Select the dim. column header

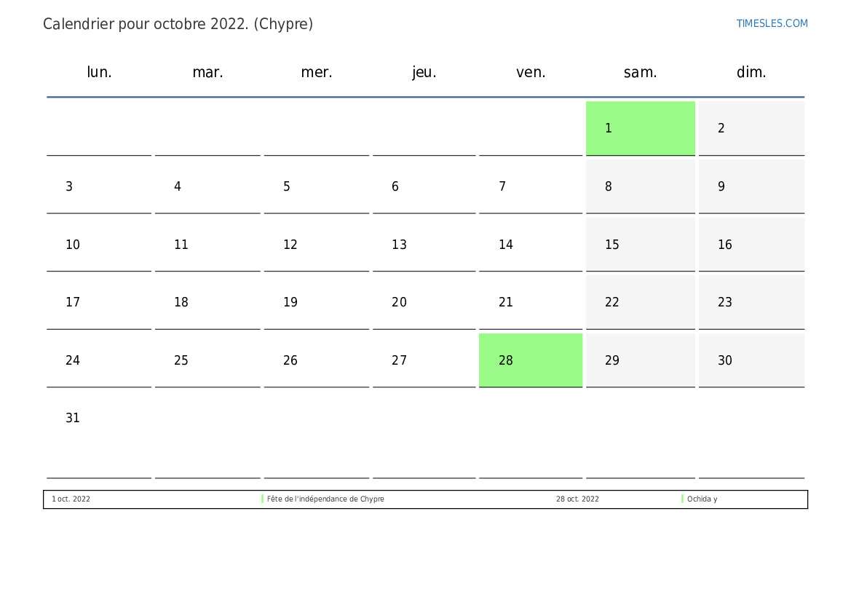[x=751, y=72]
